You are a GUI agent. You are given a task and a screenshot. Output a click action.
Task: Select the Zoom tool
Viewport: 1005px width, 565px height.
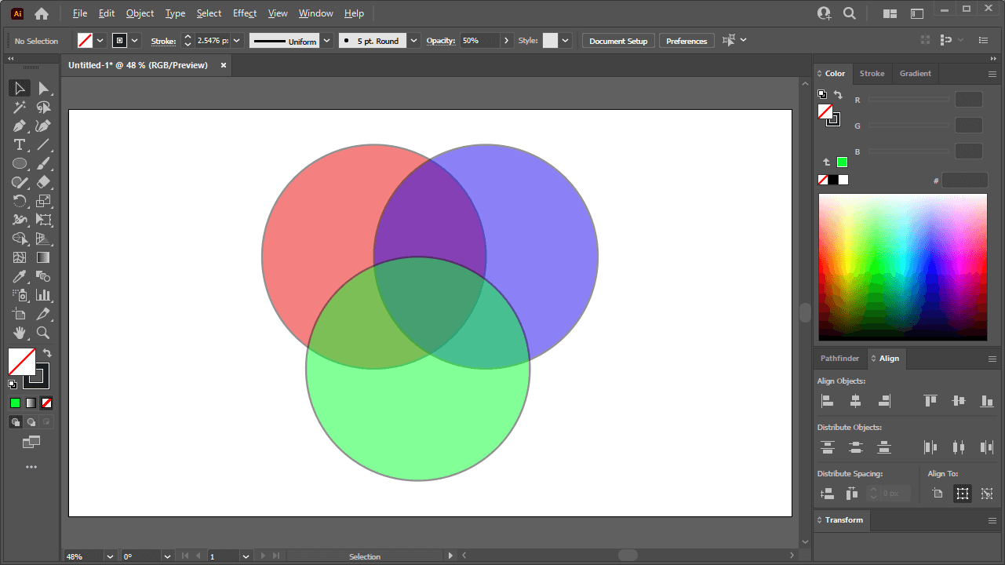[x=44, y=333]
